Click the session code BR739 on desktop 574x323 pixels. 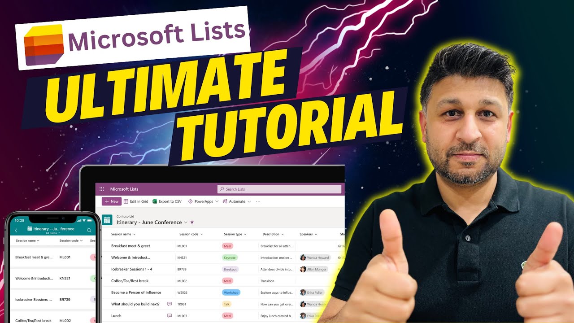(182, 269)
